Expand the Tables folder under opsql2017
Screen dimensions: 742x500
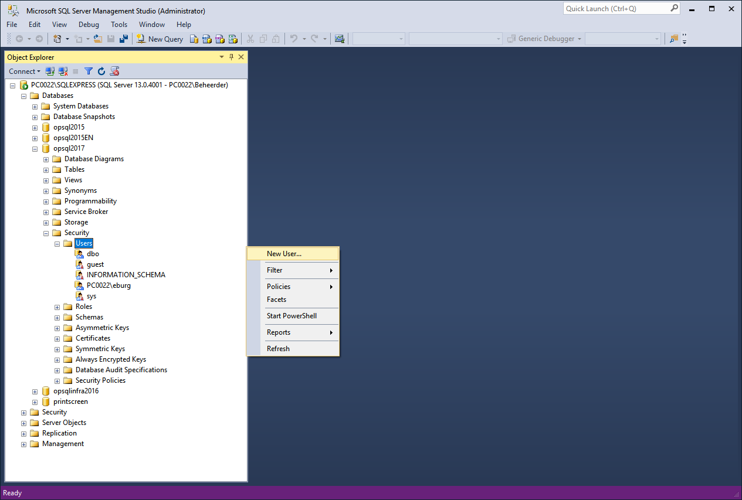point(46,170)
